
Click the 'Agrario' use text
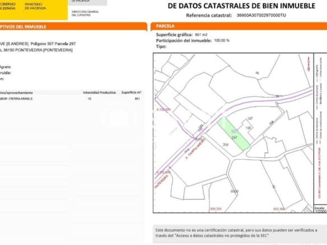coord(5,67)
